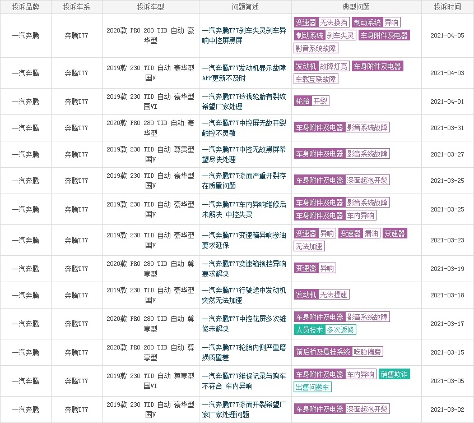Screen dimensions: 474x423
Task: Click '奔腾T77' series in 2021-04-05 row
Action: point(77,35)
